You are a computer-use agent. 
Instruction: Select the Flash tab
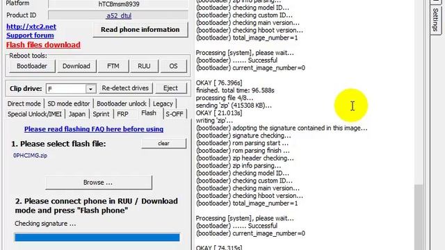149,113
